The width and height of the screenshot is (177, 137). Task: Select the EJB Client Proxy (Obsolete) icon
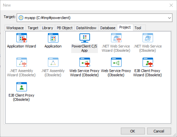pyautogui.click(x=22, y=87)
